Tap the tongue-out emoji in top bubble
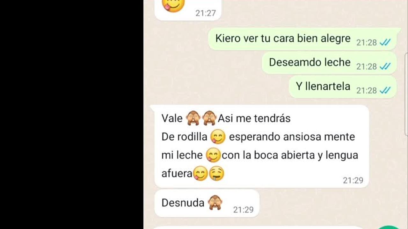Image resolution: width=408 pixels, height=229 pixels. pos(173,5)
